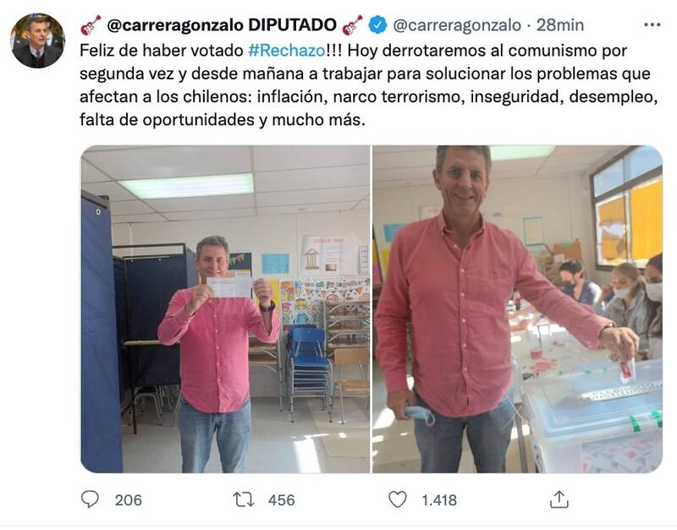The height and width of the screenshot is (530, 677).
Task: Click the reply speech bubble icon
Action: (x=90, y=500)
